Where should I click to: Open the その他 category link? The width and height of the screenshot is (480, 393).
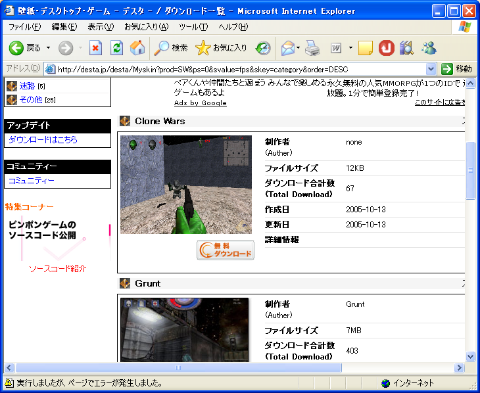tap(31, 100)
